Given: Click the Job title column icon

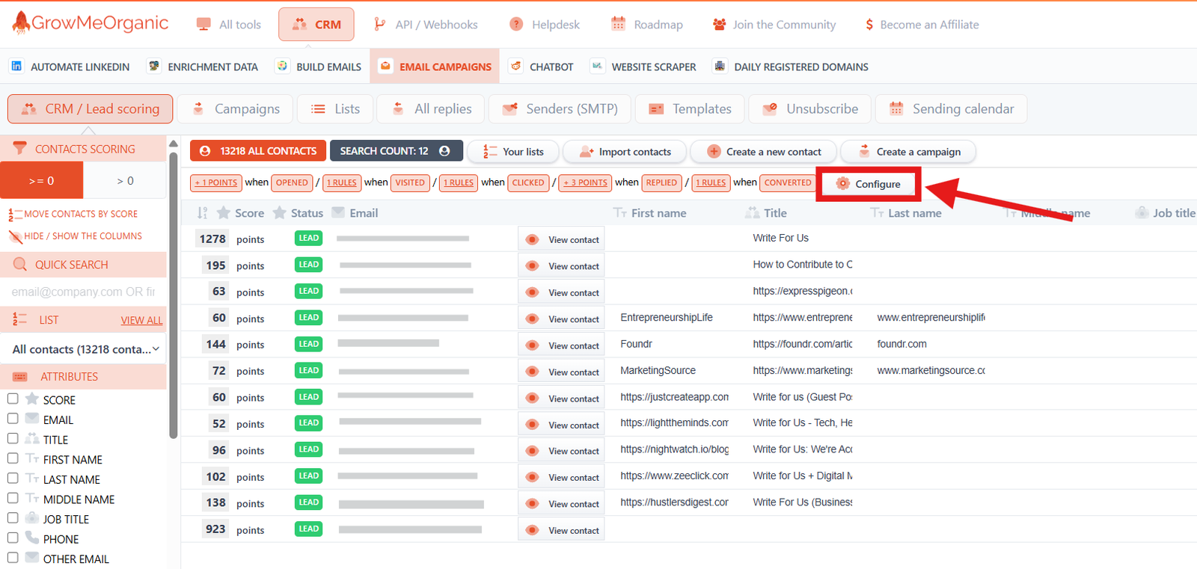Looking at the screenshot, I should tap(1142, 212).
